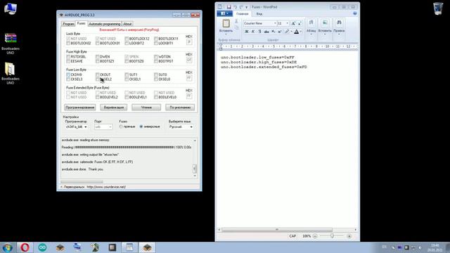This screenshot has height=253, width=450.
Task: Select the direct fuses radio button
Action: click(x=121, y=126)
